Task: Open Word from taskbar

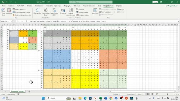Action: (x=106, y=98)
